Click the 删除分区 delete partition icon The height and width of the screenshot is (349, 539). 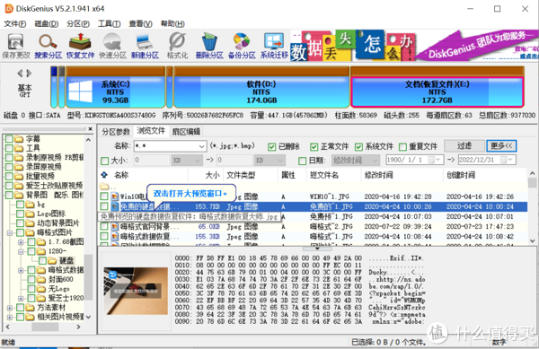coord(209,46)
